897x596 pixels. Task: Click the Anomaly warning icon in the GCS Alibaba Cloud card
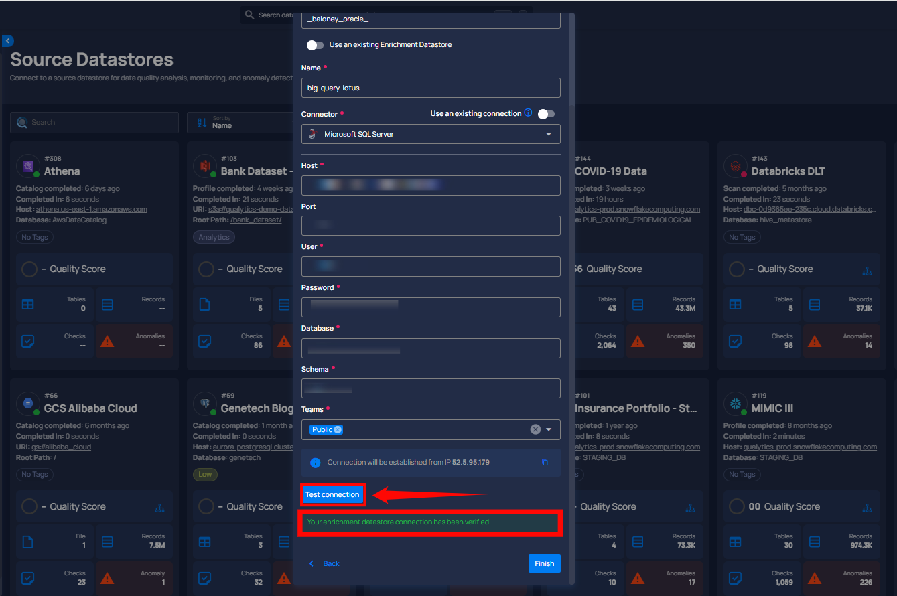[107, 578]
